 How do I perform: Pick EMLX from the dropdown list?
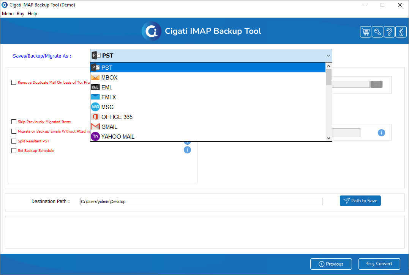pyautogui.click(x=208, y=97)
